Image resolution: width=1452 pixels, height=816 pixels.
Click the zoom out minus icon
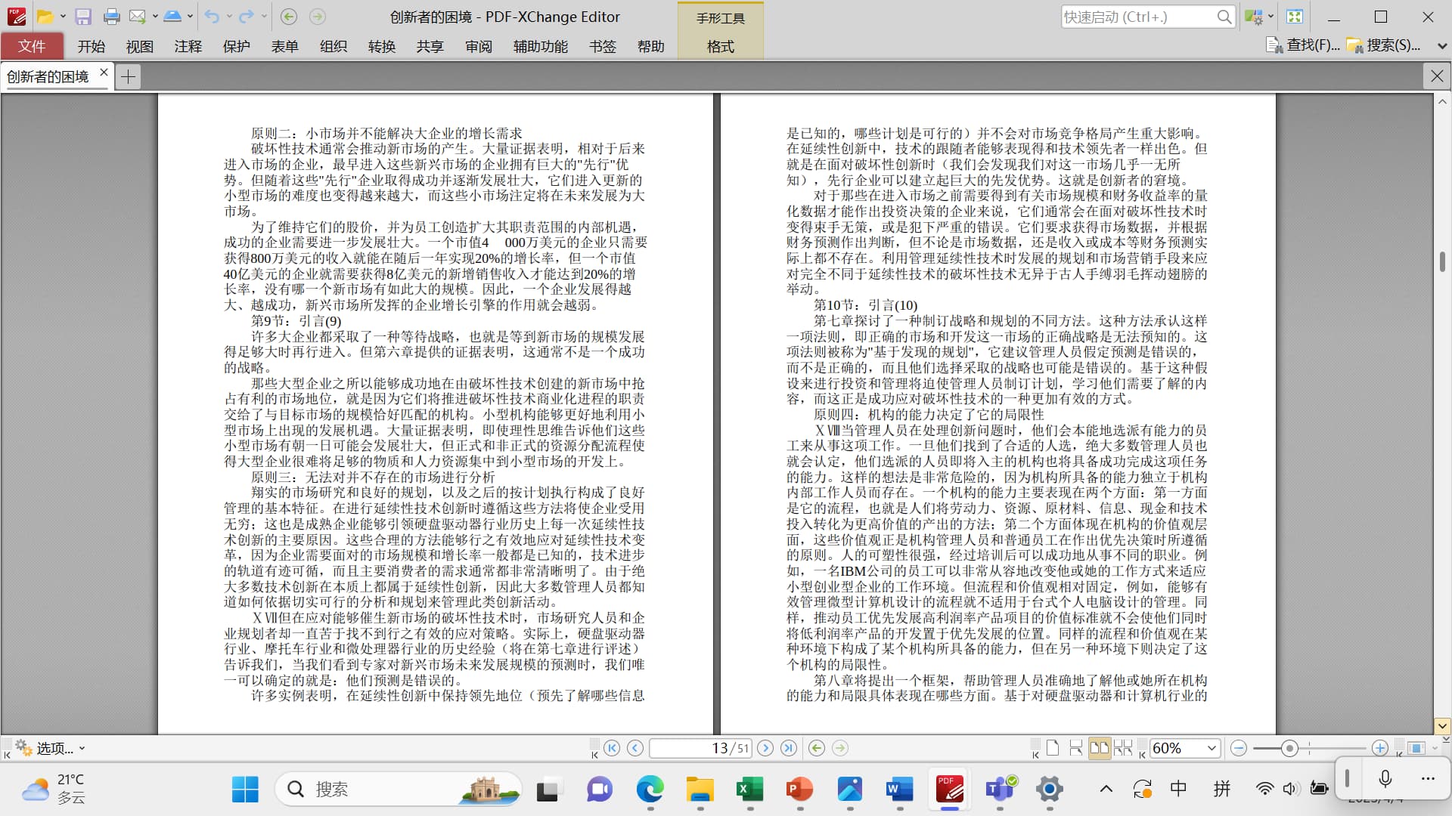[x=1238, y=748]
